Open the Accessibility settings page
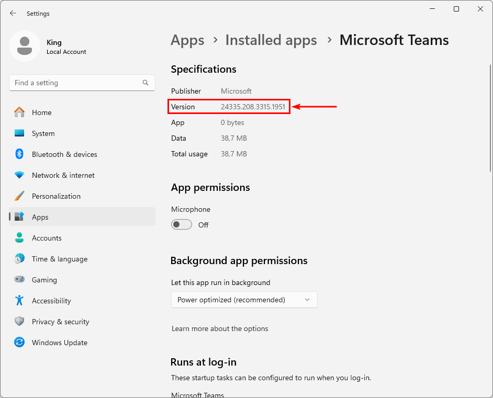Image resolution: width=493 pixels, height=398 pixels. point(51,301)
